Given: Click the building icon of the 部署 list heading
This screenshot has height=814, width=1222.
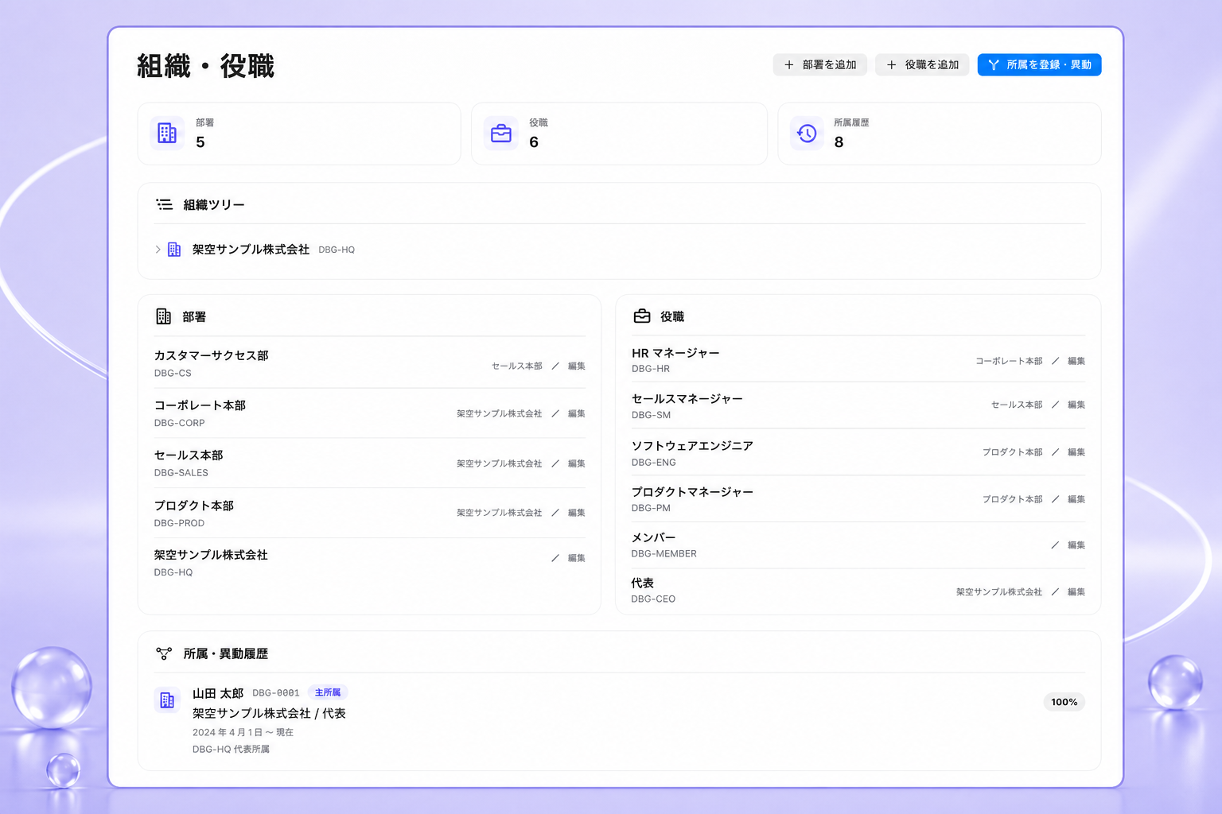Looking at the screenshot, I should pyautogui.click(x=164, y=316).
